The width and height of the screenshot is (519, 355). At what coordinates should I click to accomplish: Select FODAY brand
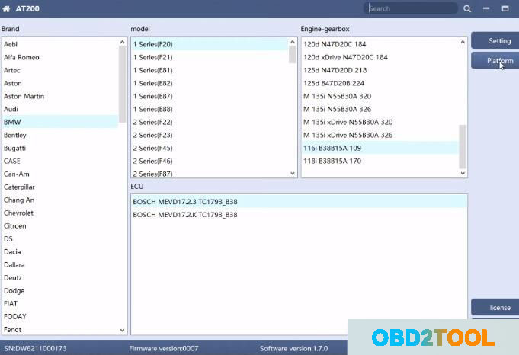[x=60, y=317]
